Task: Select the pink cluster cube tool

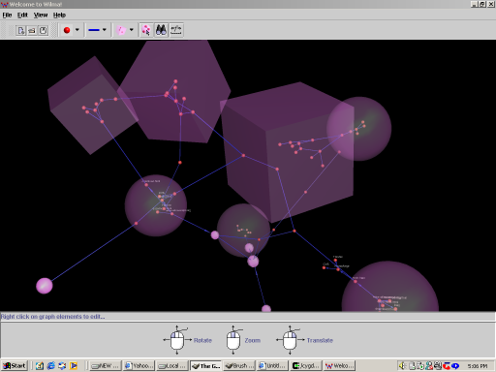Action: point(121,30)
